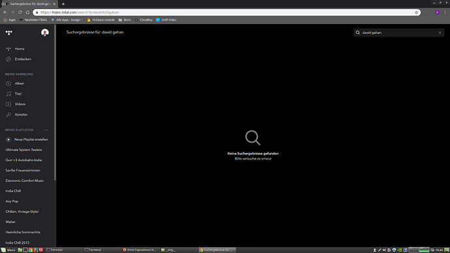This screenshot has width=450, height=253.
Task: Open Titel in my collection
Action: click(x=18, y=94)
